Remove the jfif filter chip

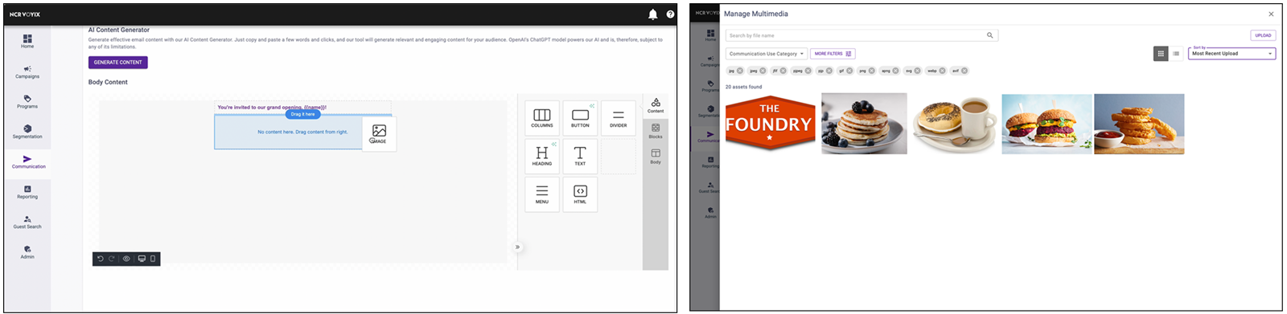click(x=783, y=71)
